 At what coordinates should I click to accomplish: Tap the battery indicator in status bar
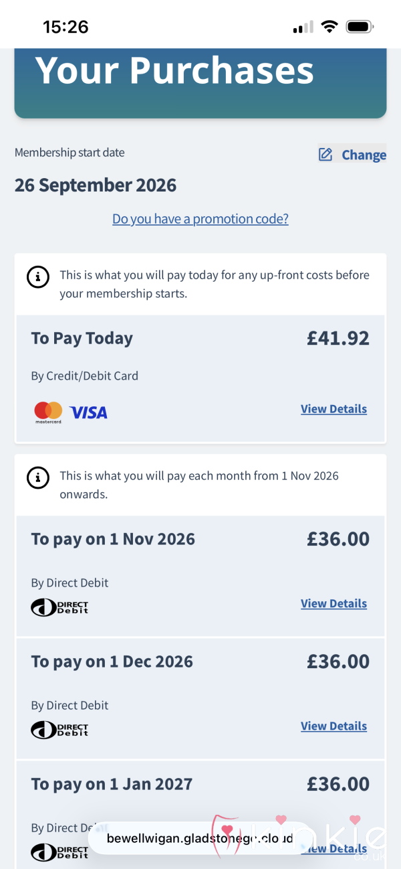[360, 27]
